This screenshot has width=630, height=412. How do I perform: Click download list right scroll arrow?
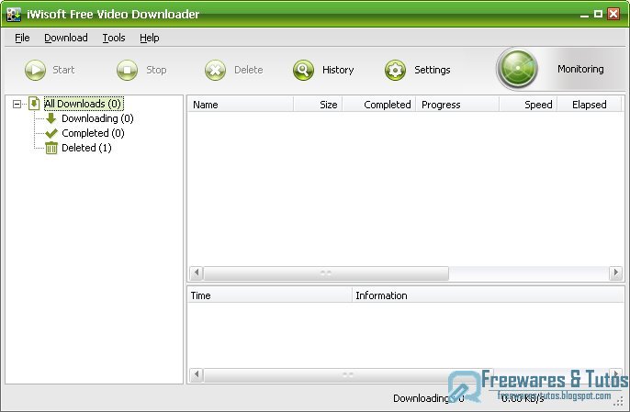(615, 273)
